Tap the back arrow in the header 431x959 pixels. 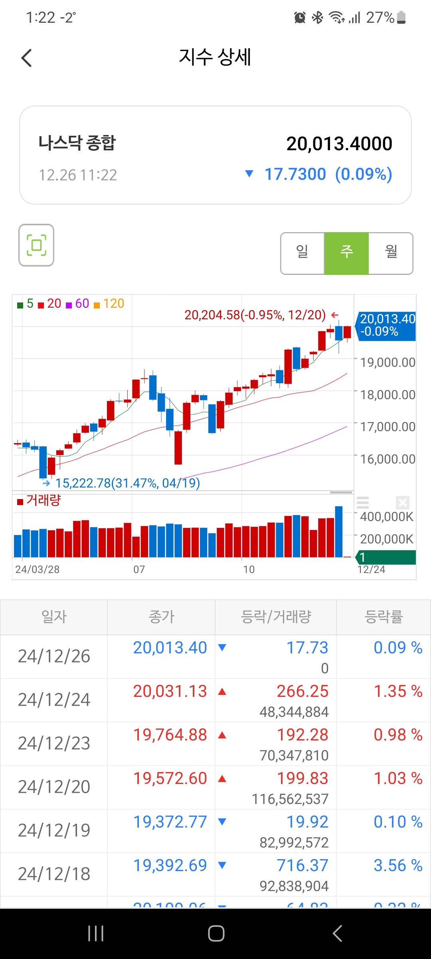(x=27, y=58)
